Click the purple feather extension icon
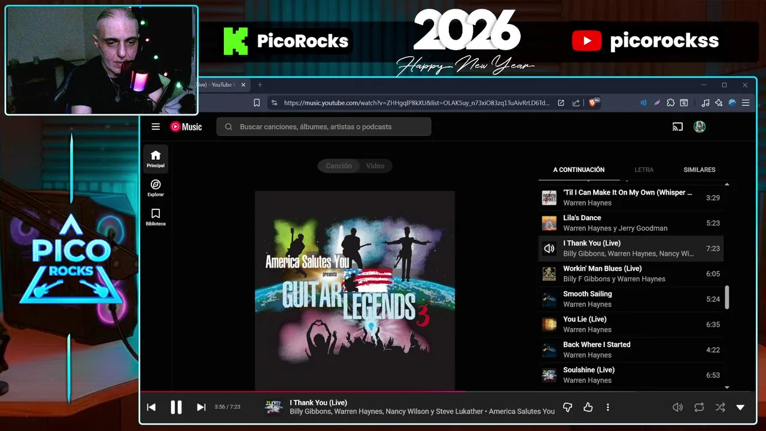Image resolution: width=766 pixels, height=431 pixels. pos(657,103)
